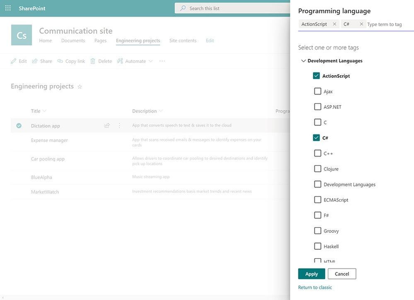Click the Apply button

[312, 274]
